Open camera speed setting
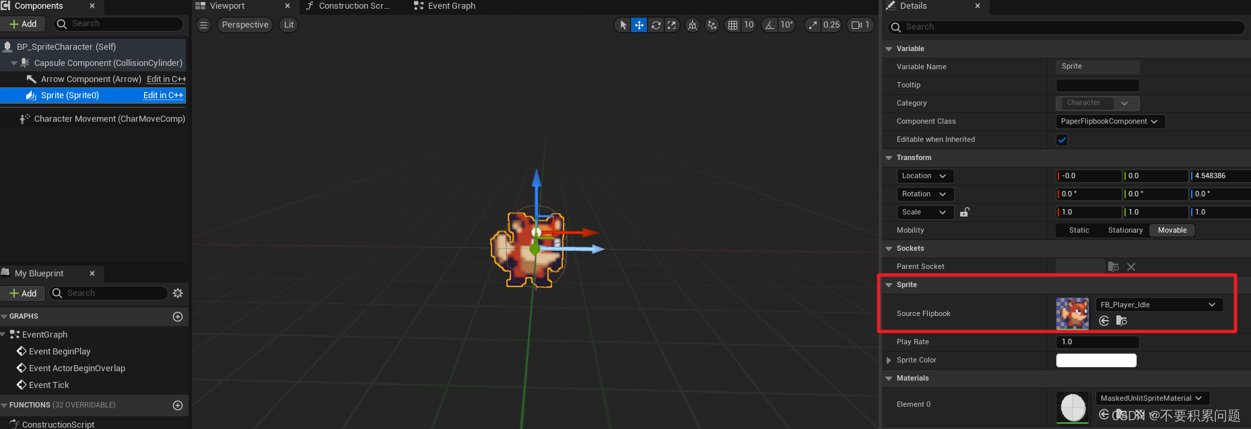This screenshot has width=1251, height=429. point(860,25)
